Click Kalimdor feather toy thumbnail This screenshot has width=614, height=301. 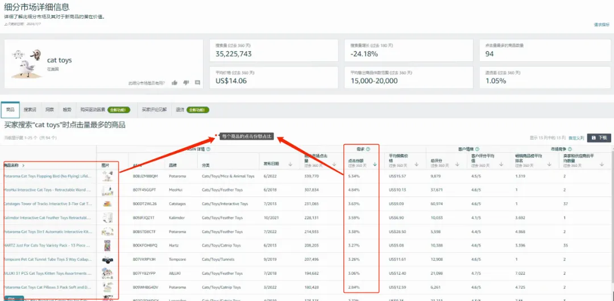[107, 218]
